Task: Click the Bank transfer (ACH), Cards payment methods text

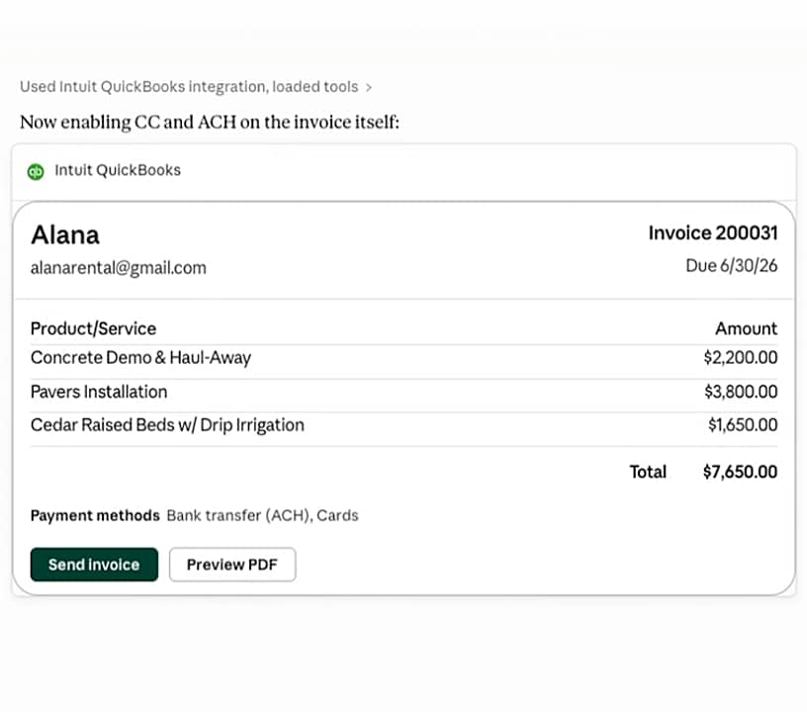Action: point(262,515)
